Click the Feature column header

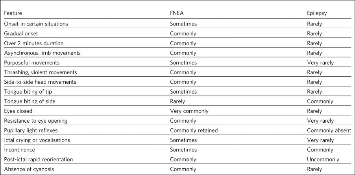[x=14, y=13]
